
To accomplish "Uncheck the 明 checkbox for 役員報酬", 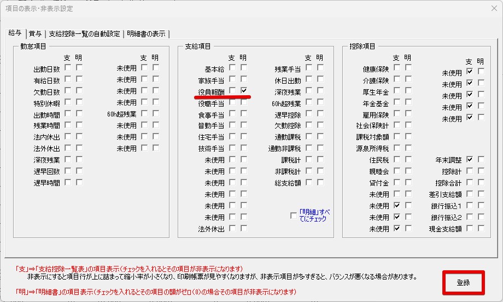I will click(244, 91).
